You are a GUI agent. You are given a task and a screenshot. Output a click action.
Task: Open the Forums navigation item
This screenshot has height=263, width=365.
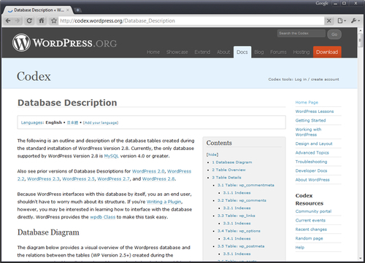point(278,52)
